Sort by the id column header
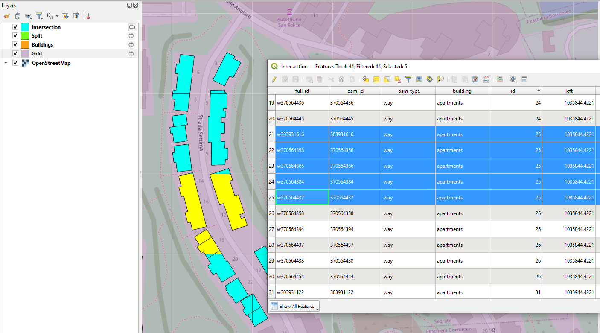Viewport: 600px width, 333px height. (516, 91)
